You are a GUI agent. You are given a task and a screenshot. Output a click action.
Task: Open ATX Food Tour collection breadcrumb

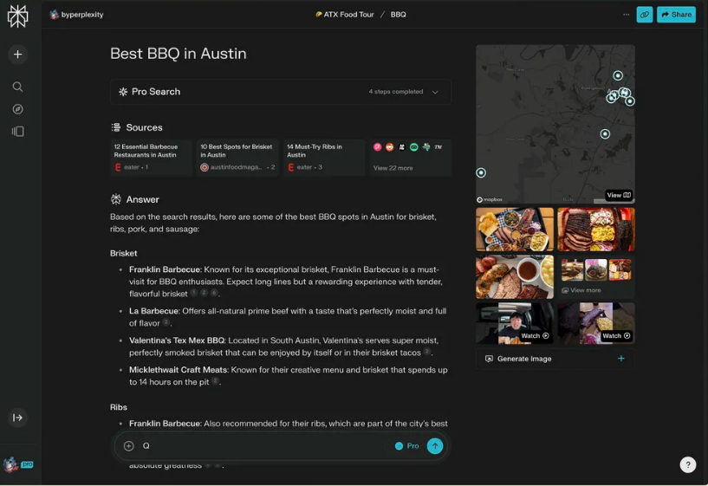[x=345, y=15]
